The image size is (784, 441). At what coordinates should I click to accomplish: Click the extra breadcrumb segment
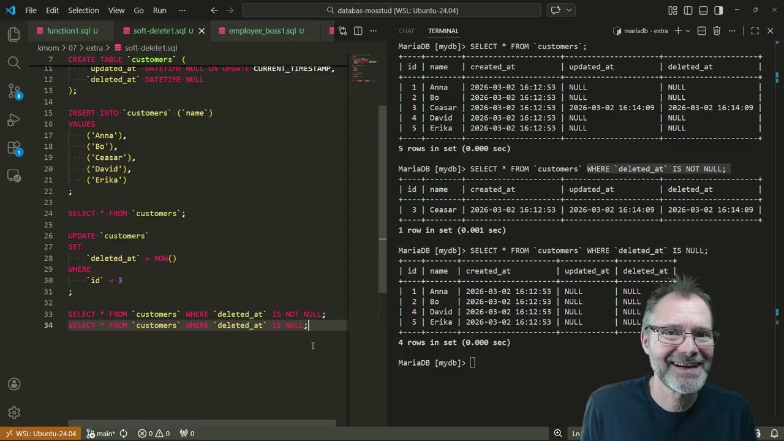(94, 48)
